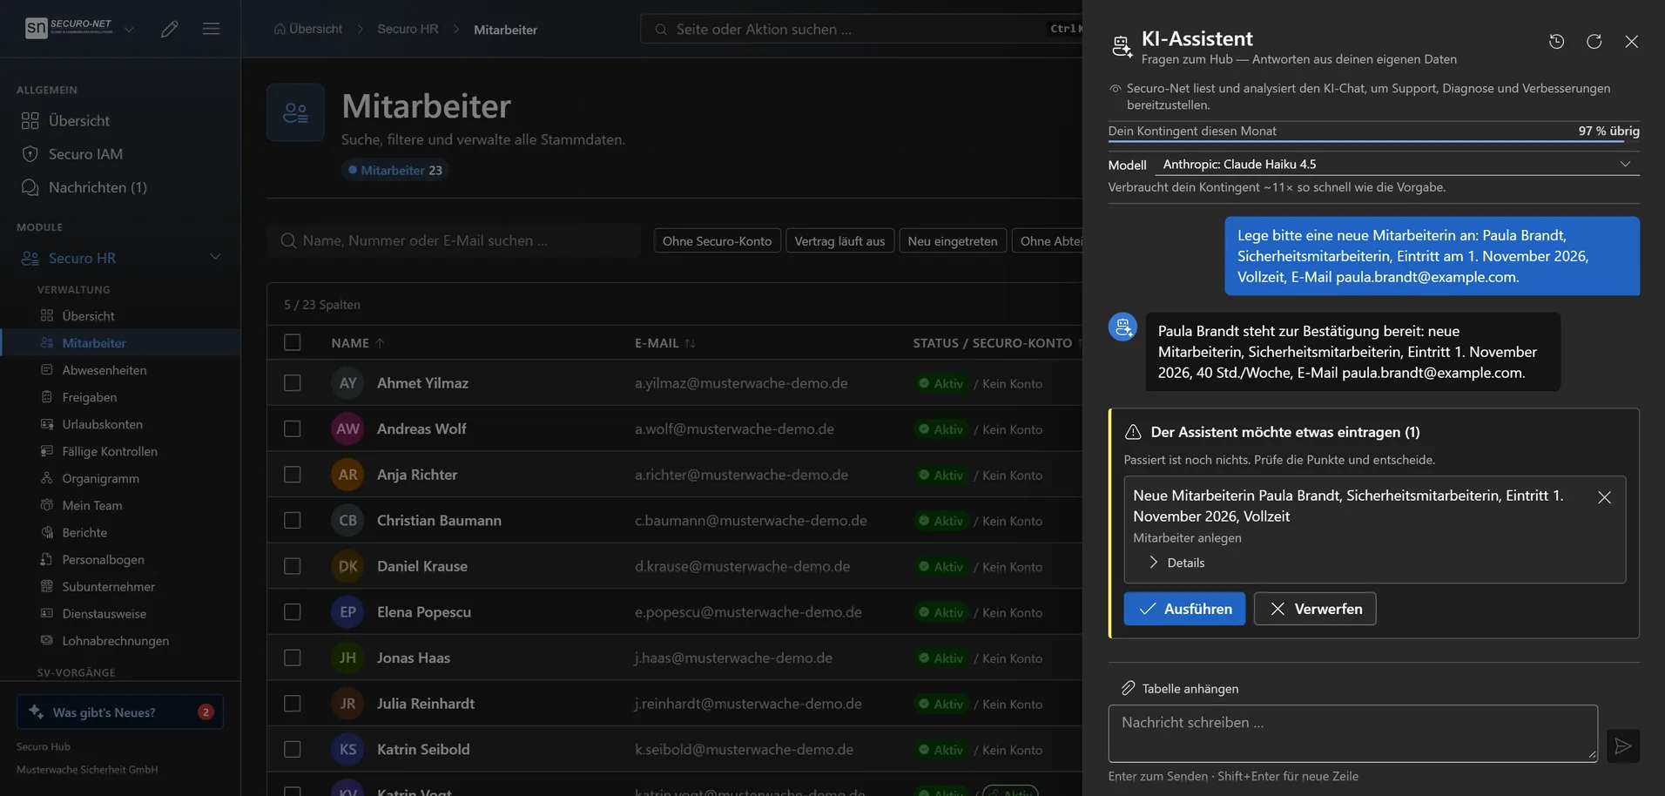Screen dimensions: 1665x796
Task: Check the box for Christian Baumann
Action: pyautogui.click(x=293, y=520)
